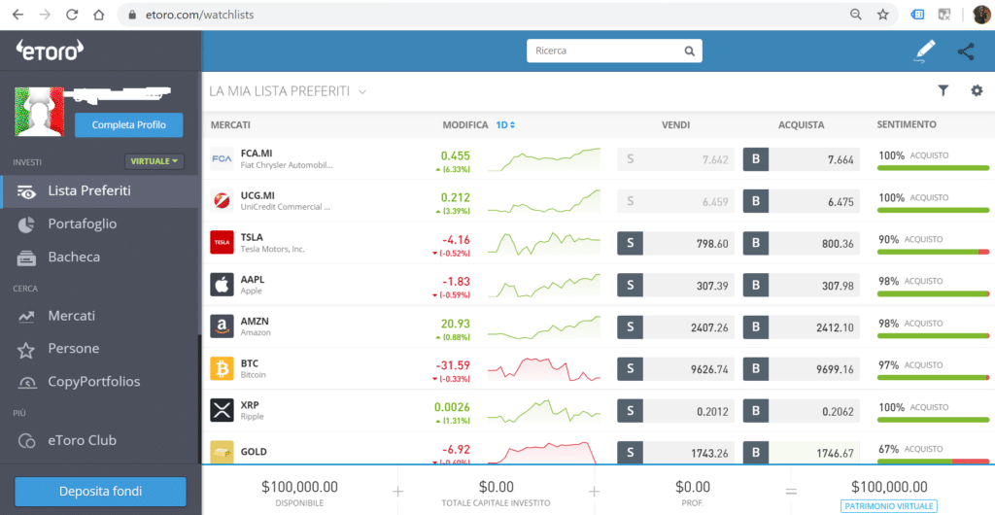Viewport: 995px width, 515px height.
Task: Click the FCA logo icon
Action: 223,159
